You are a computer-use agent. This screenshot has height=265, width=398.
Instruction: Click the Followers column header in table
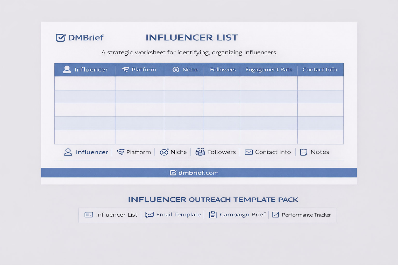223,70
